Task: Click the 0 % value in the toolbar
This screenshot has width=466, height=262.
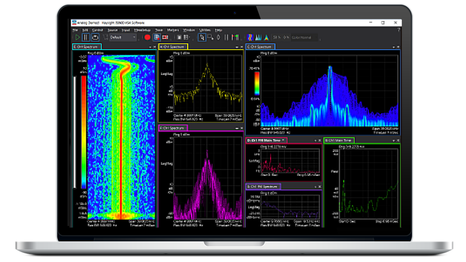Action: click(286, 37)
